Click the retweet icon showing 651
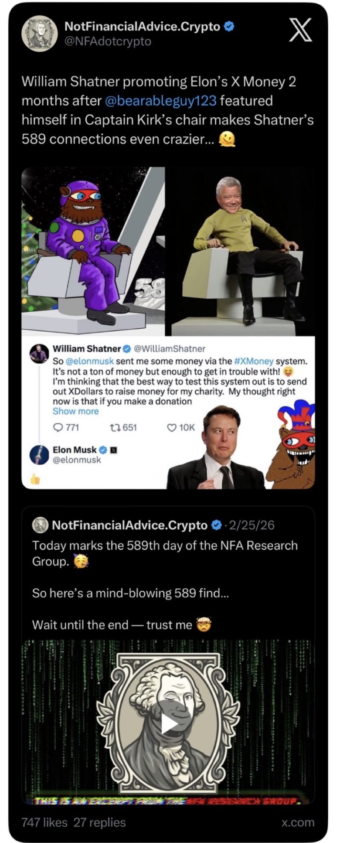The width and height of the screenshot is (337, 843). pos(114,427)
